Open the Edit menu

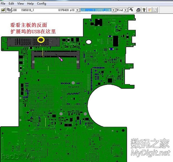pyautogui.click(x=11, y=4)
